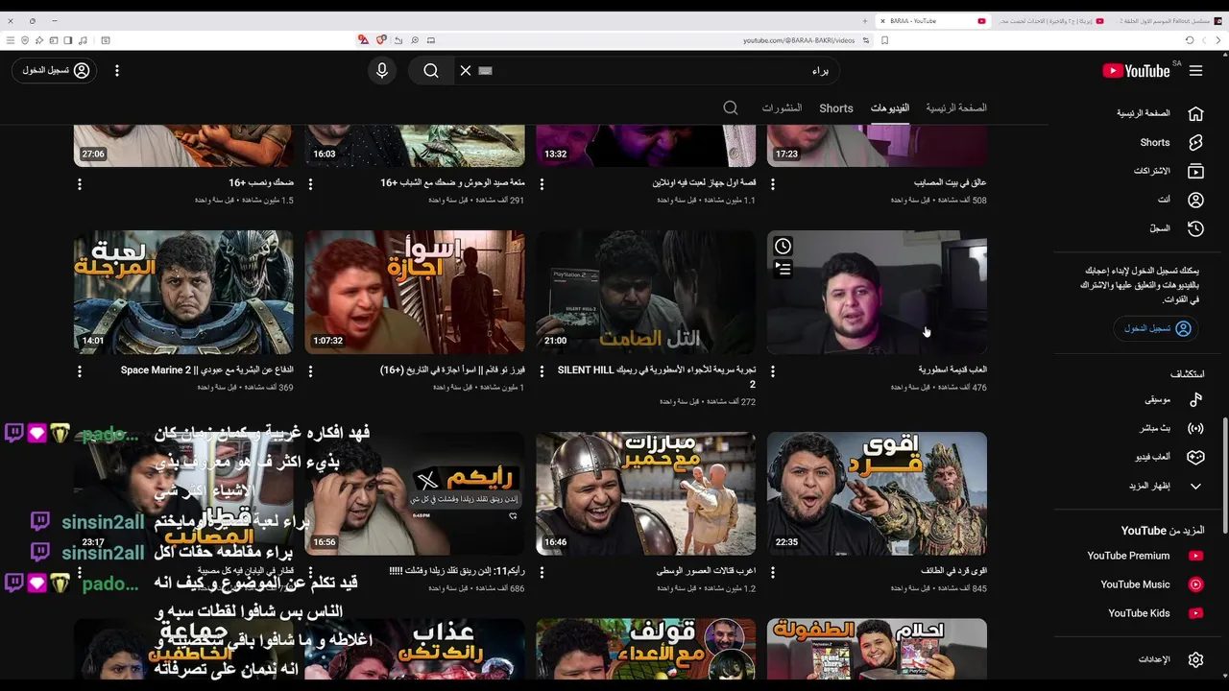Switch to the المنشورات channel tab
Image resolution: width=1229 pixels, height=691 pixels.
tap(782, 108)
